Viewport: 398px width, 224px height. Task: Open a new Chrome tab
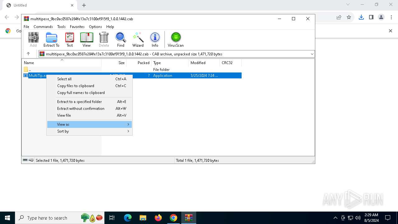point(84,5)
